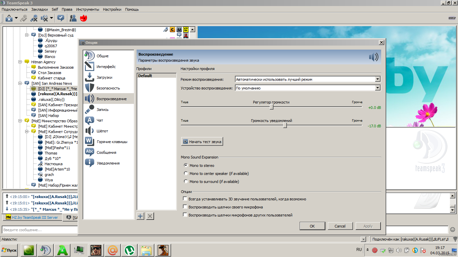Open the Настройки menu
Screen dimensions: 458x257
click(112, 9)
